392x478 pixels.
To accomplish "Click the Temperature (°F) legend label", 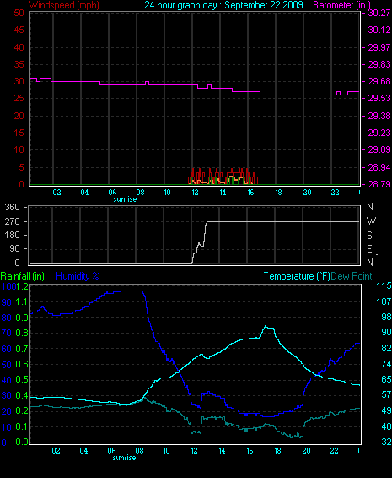I will coord(297,276).
